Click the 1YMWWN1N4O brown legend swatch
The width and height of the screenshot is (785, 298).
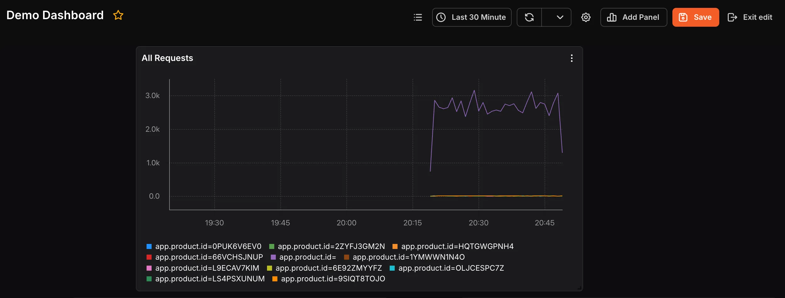(347, 257)
